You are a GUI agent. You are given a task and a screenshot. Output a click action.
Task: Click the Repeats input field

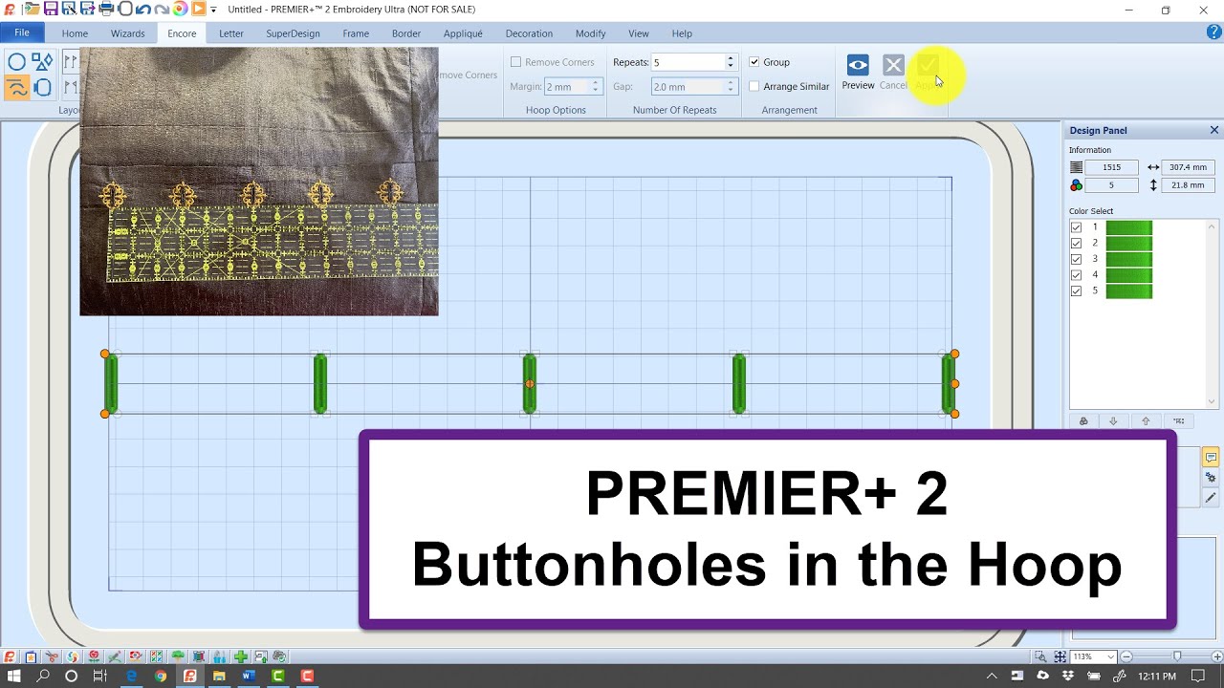(688, 62)
